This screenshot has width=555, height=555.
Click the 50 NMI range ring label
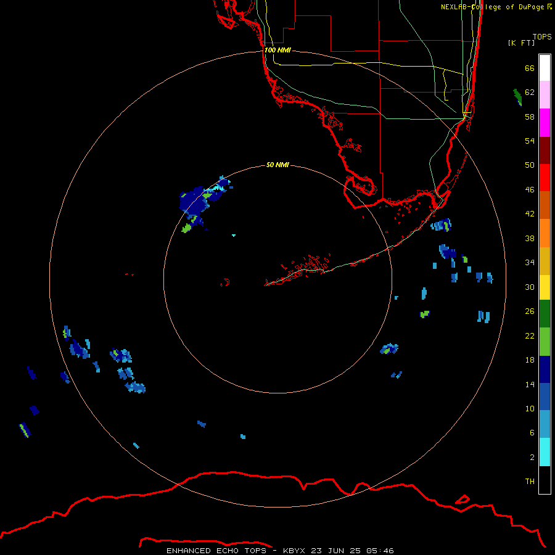pyautogui.click(x=277, y=165)
